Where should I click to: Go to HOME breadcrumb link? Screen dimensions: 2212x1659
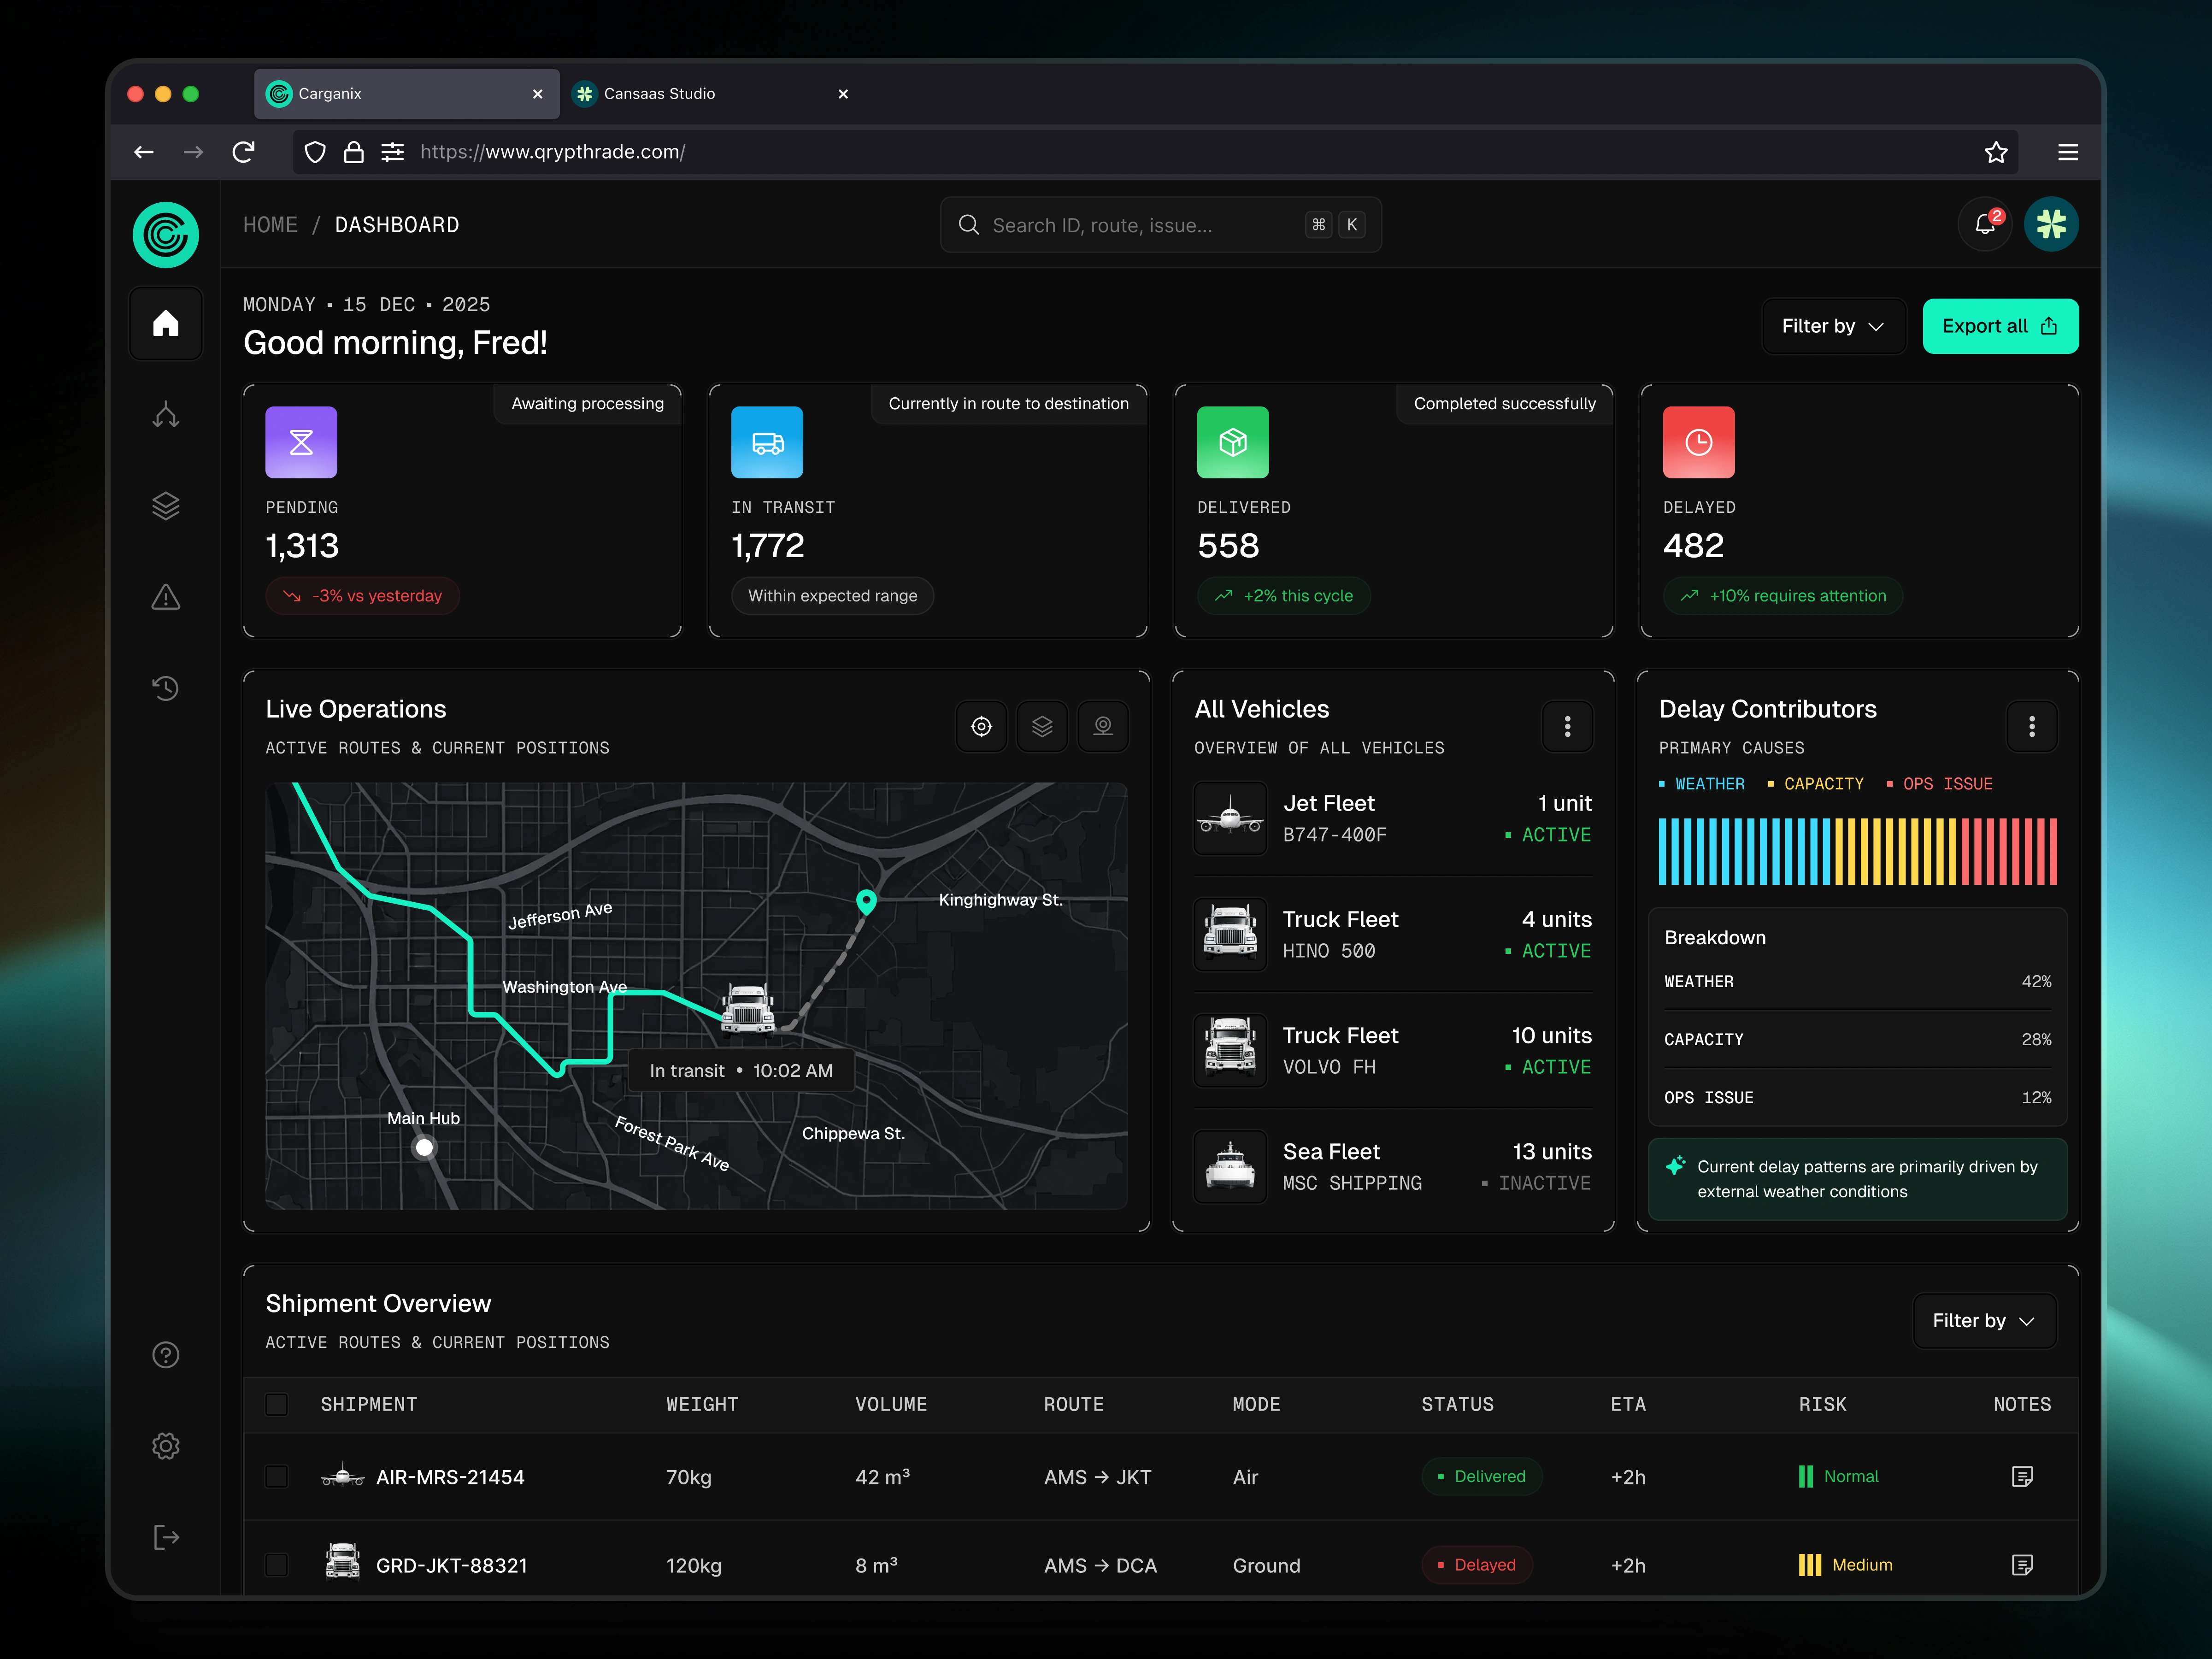coord(270,225)
